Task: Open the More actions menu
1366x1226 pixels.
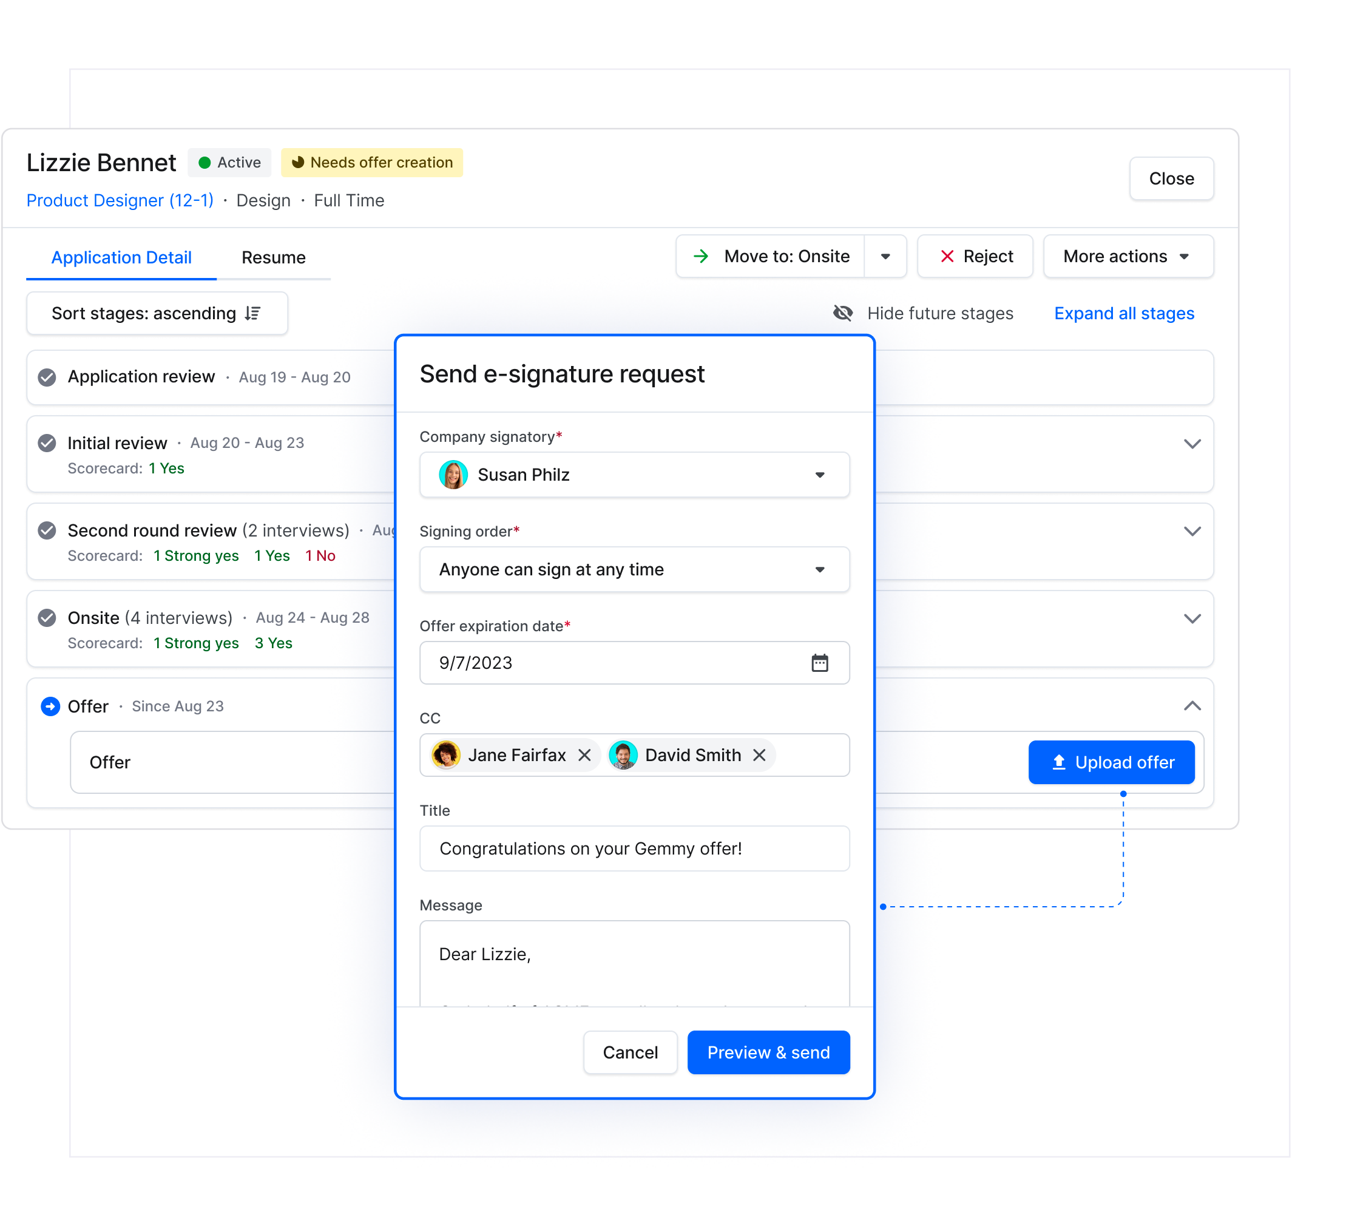Action: click(1128, 256)
